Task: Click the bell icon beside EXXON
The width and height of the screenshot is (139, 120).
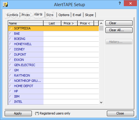Action: tap(11, 60)
